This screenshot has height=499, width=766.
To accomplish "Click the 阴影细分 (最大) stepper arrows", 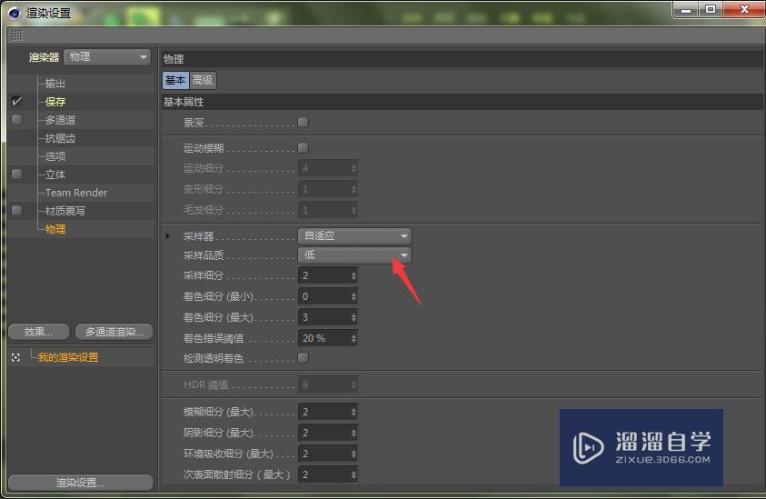I will [x=353, y=433].
